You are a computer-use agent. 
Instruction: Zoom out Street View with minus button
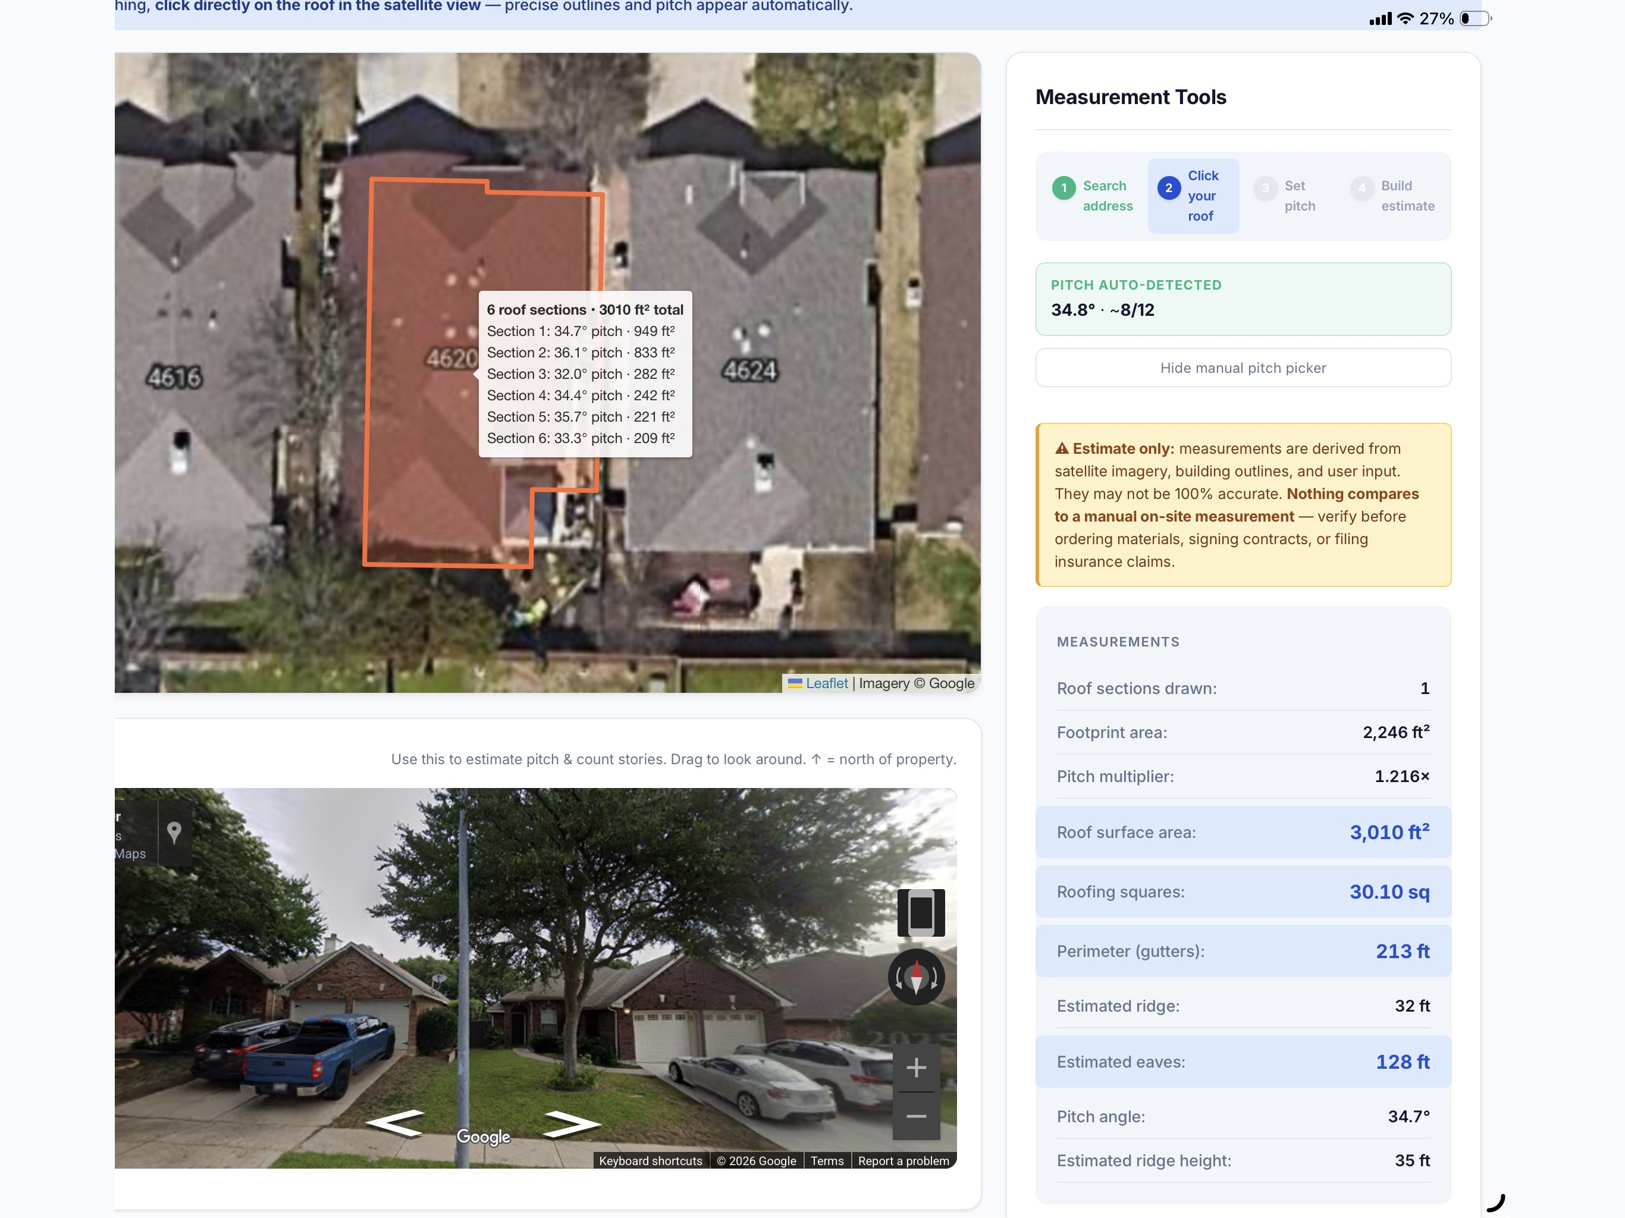click(x=916, y=1117)
